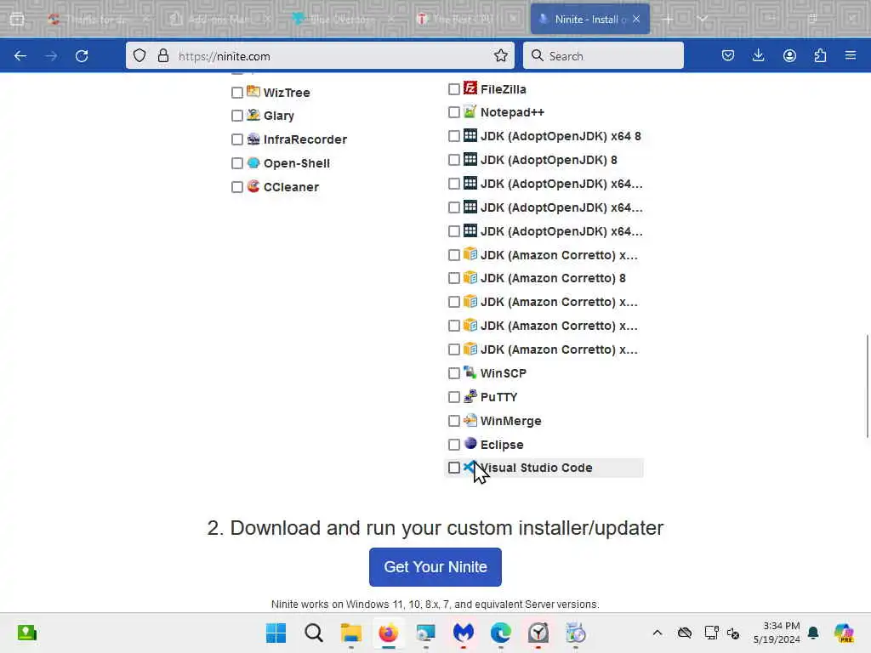
Task: Open the Firefox account menu
Action: tap(789, 55)
